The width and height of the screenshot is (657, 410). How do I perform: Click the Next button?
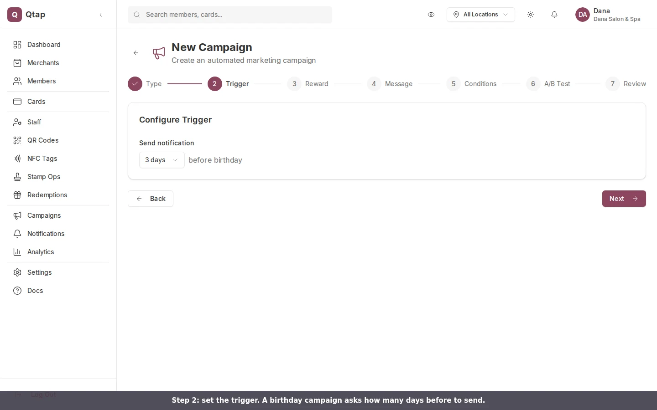(624, 199)
